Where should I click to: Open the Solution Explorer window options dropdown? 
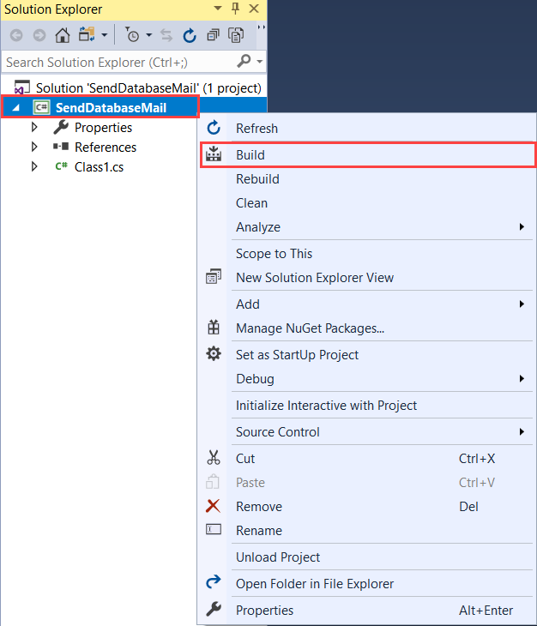(x=216, y=9)
